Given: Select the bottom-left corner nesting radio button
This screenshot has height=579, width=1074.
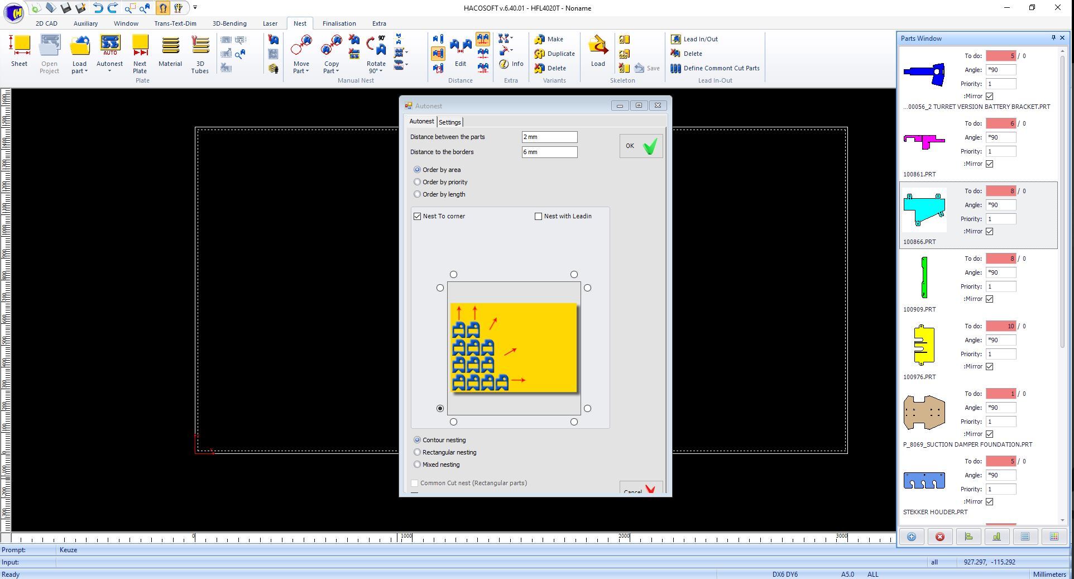Looking at the screenshot, I should [440, 409].
